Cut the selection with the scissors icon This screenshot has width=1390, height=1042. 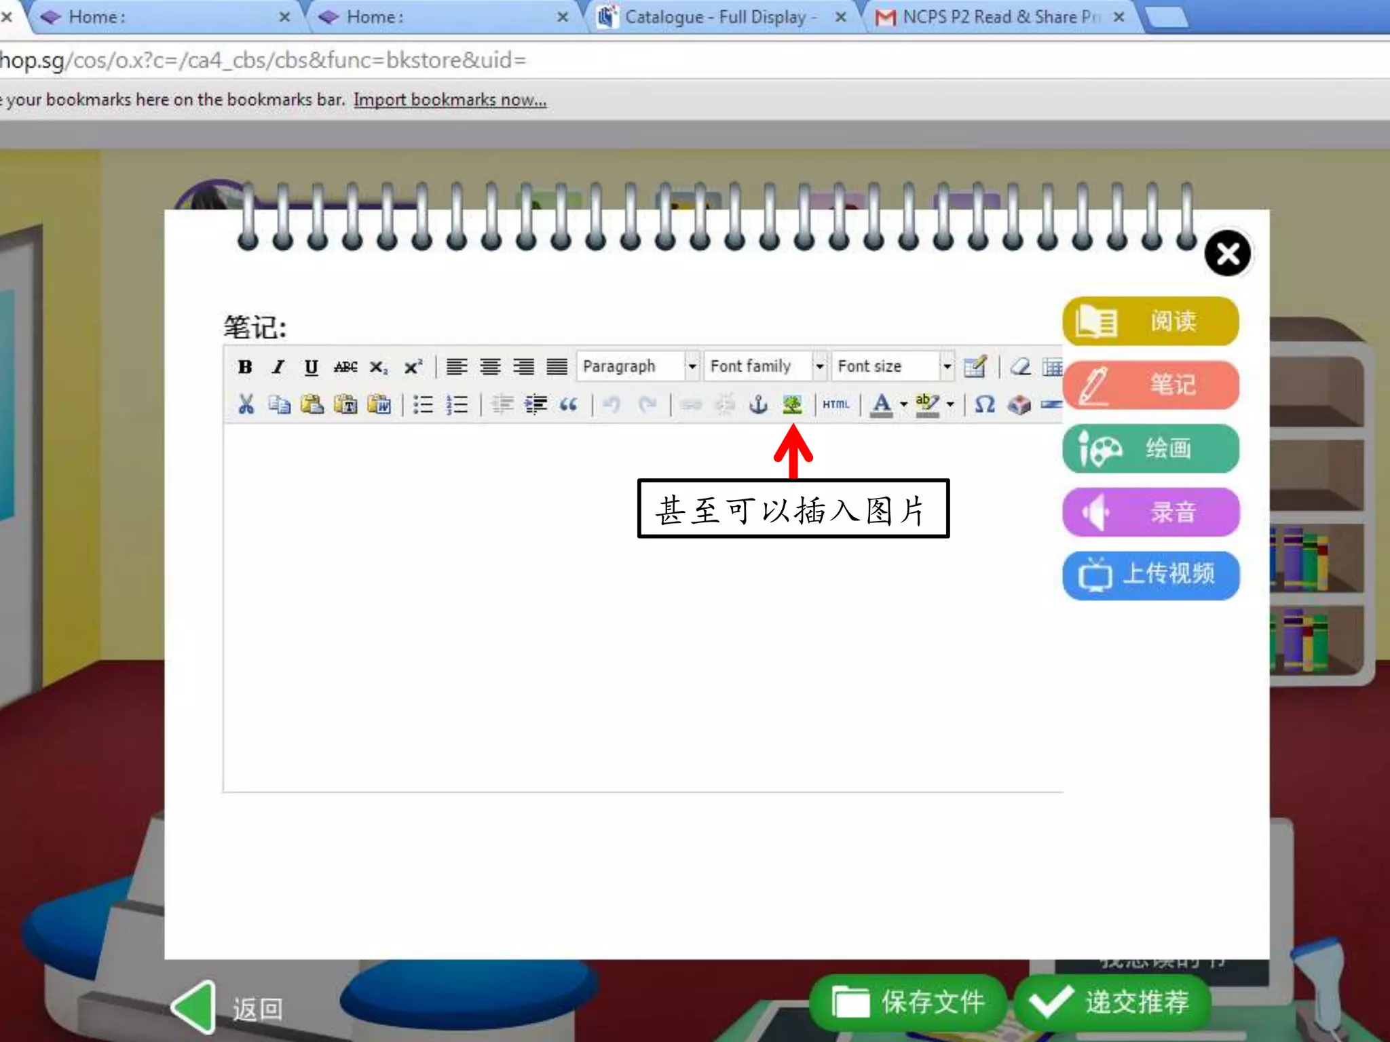point(246,405)
